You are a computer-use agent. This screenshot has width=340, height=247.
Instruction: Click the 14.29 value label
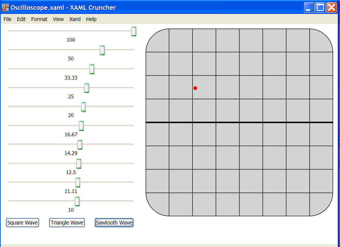coord(71,153)
